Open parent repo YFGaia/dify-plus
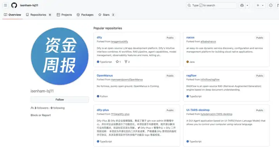 [120, 114]
